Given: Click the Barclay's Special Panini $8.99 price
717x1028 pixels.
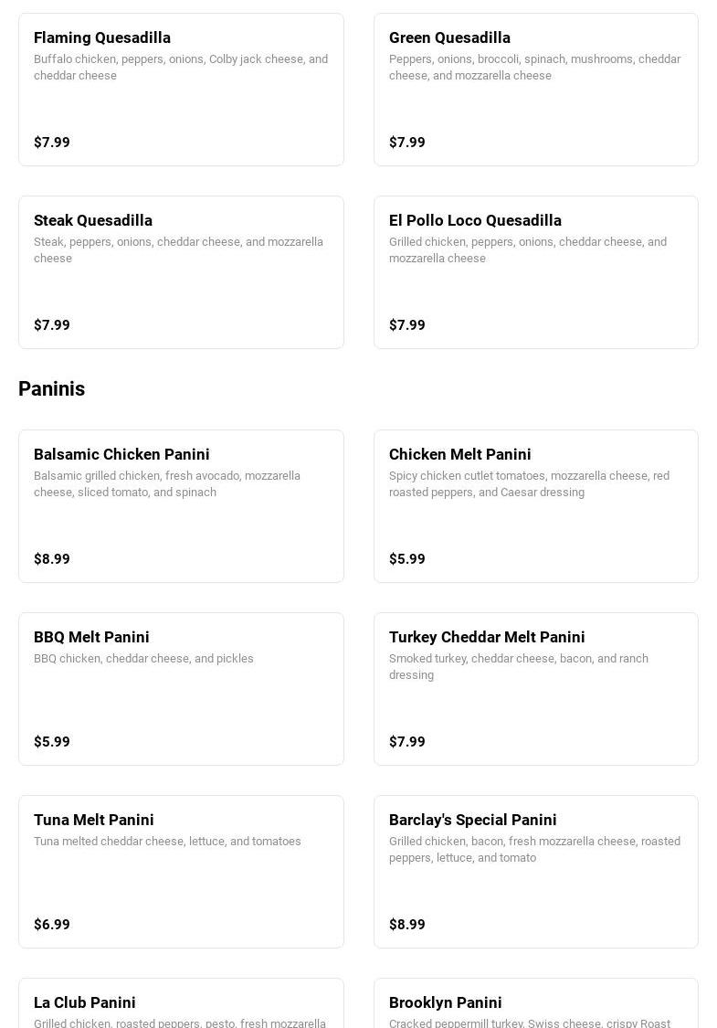Looking at the screenshot, I should (x=407, y=925).
